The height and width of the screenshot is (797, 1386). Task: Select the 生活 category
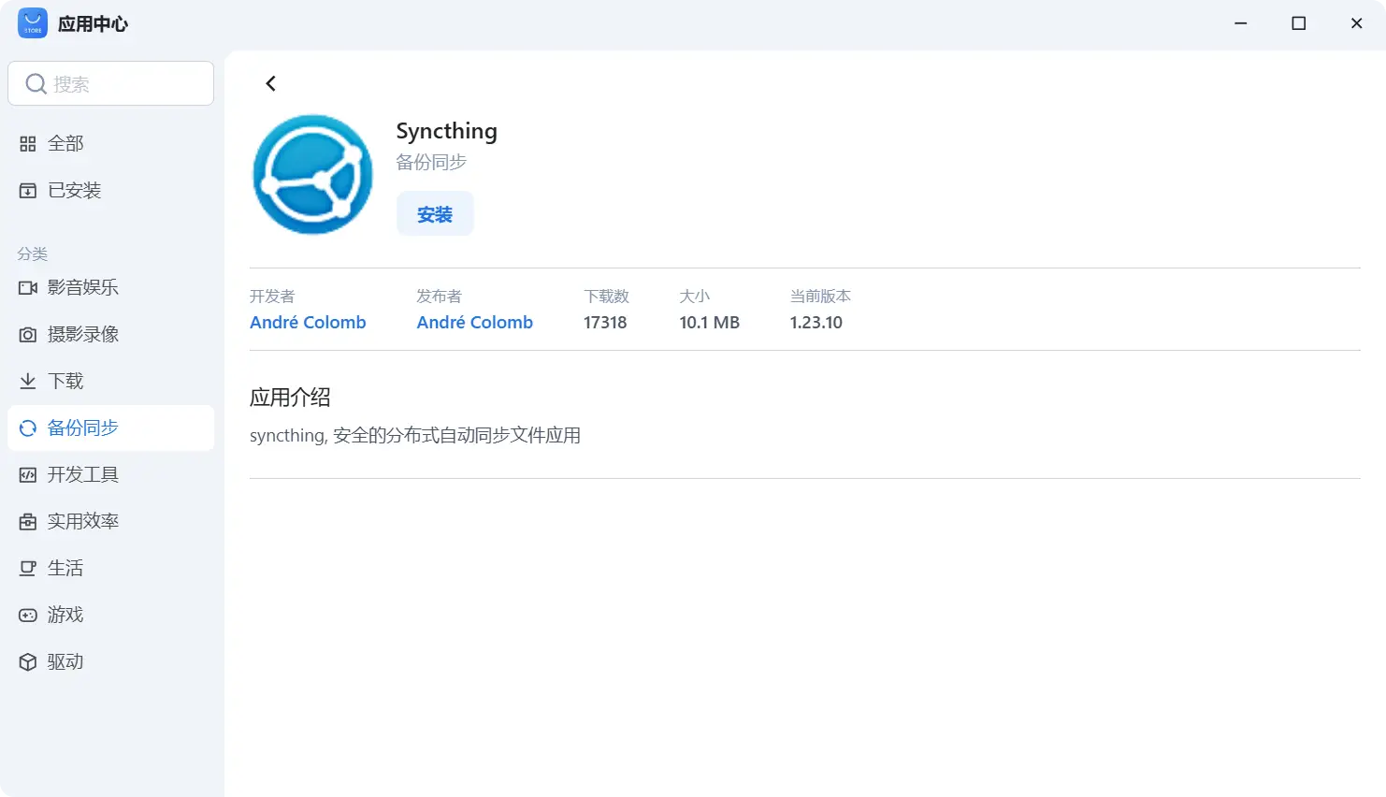[x=110, y=568]
